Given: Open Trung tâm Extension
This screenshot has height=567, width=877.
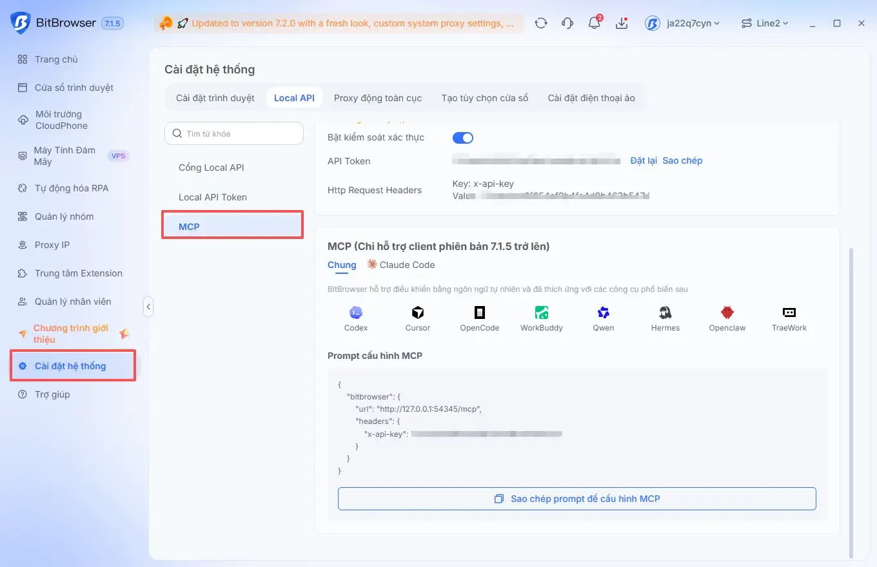Looking at the screenshot, I should (79, 273).
